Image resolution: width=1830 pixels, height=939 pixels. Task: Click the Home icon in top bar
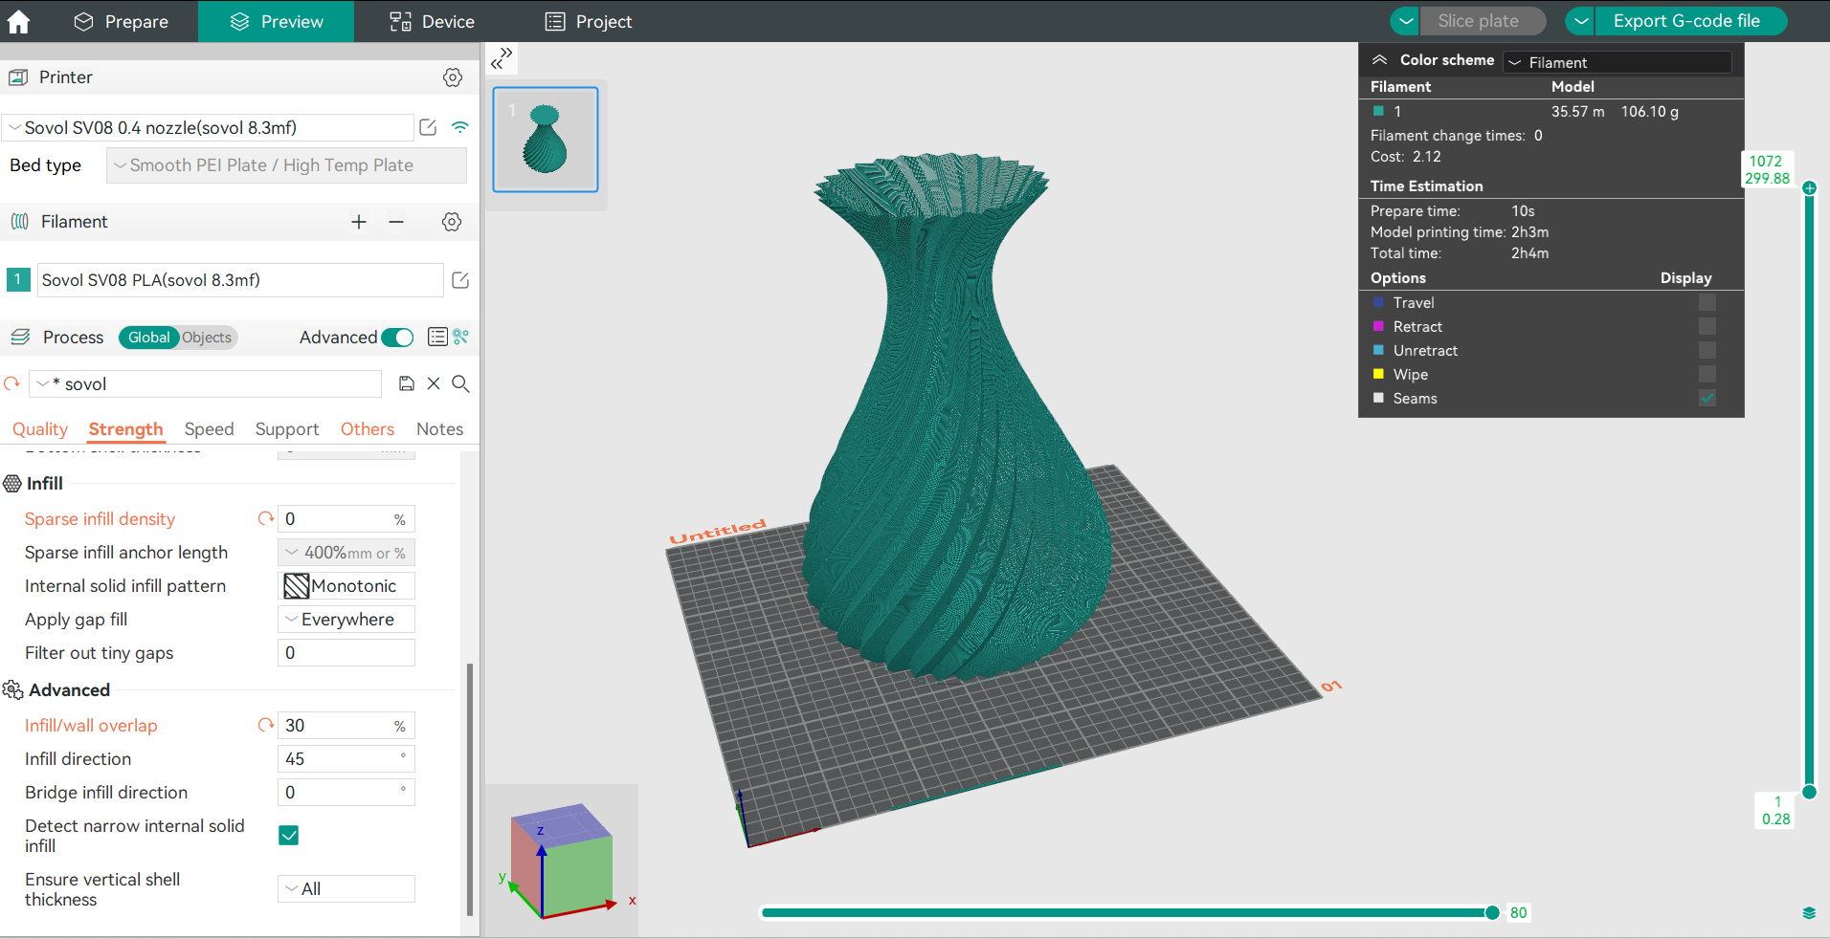point(18,21)
